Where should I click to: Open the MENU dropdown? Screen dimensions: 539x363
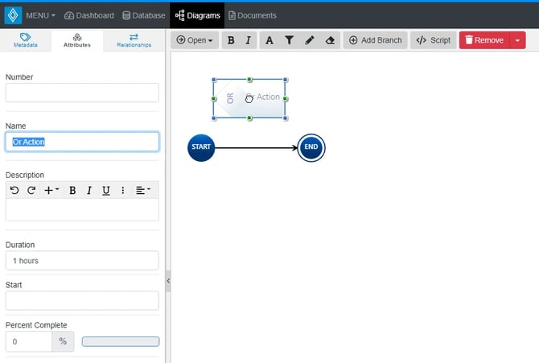(x=40, y=15)
